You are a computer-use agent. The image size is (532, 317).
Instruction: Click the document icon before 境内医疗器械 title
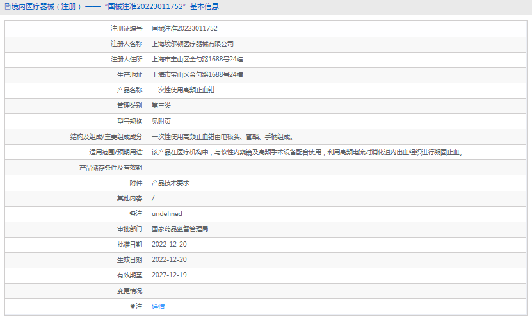coord(8,7)
